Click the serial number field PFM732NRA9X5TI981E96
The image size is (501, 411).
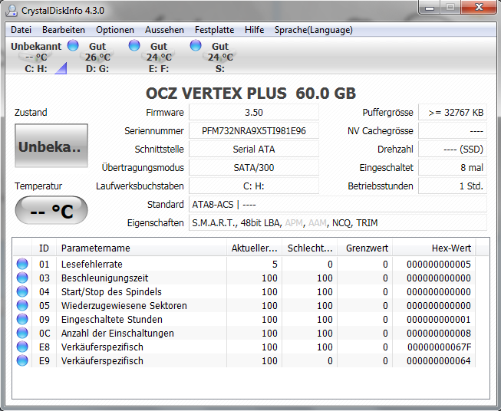click(x=254, y=131)
